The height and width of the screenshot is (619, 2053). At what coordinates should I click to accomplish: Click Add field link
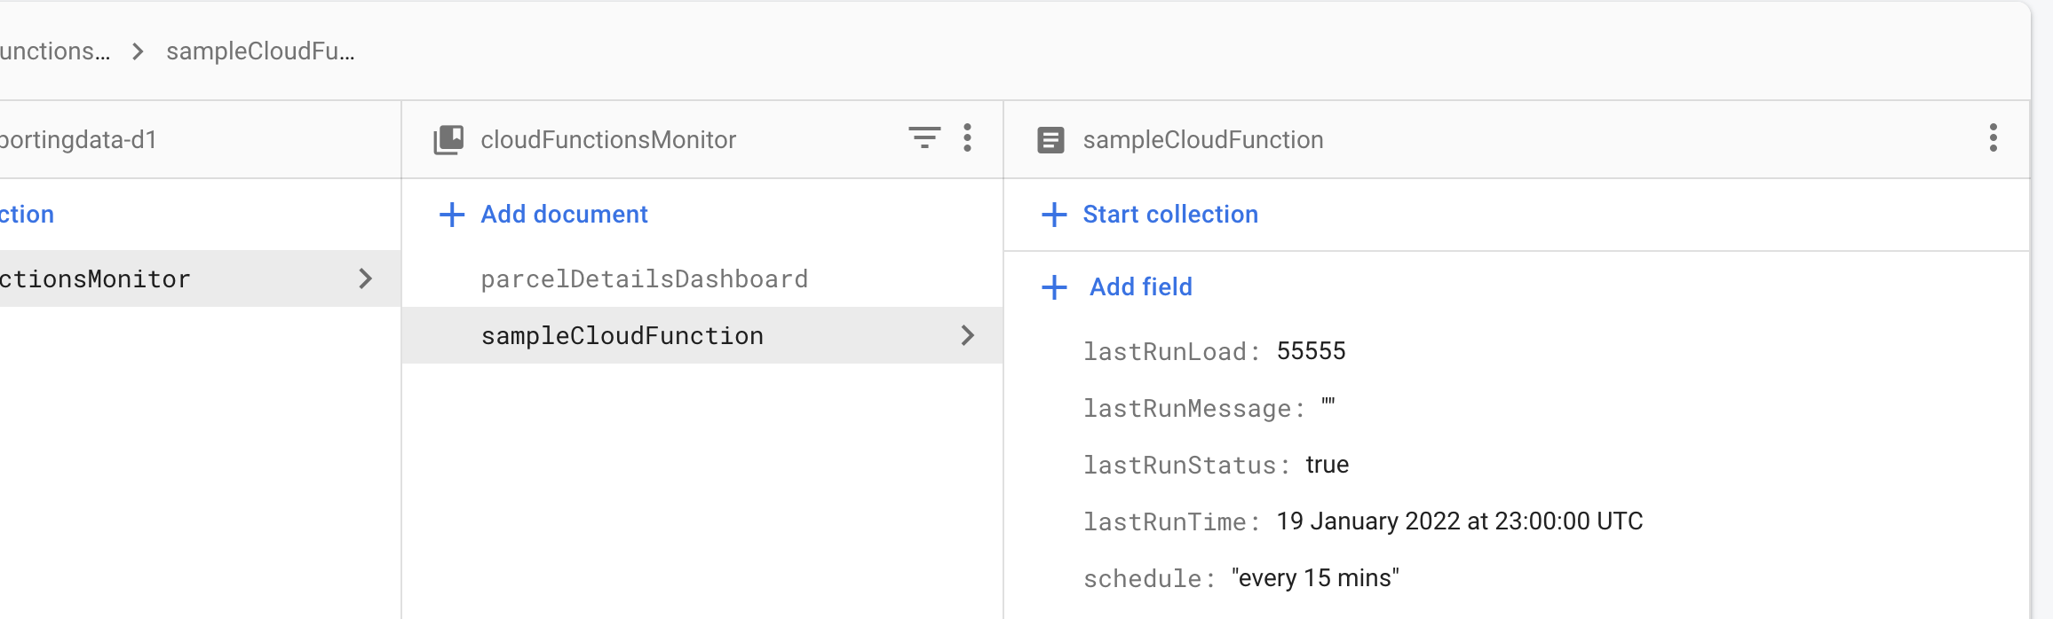pos(1140,287)
